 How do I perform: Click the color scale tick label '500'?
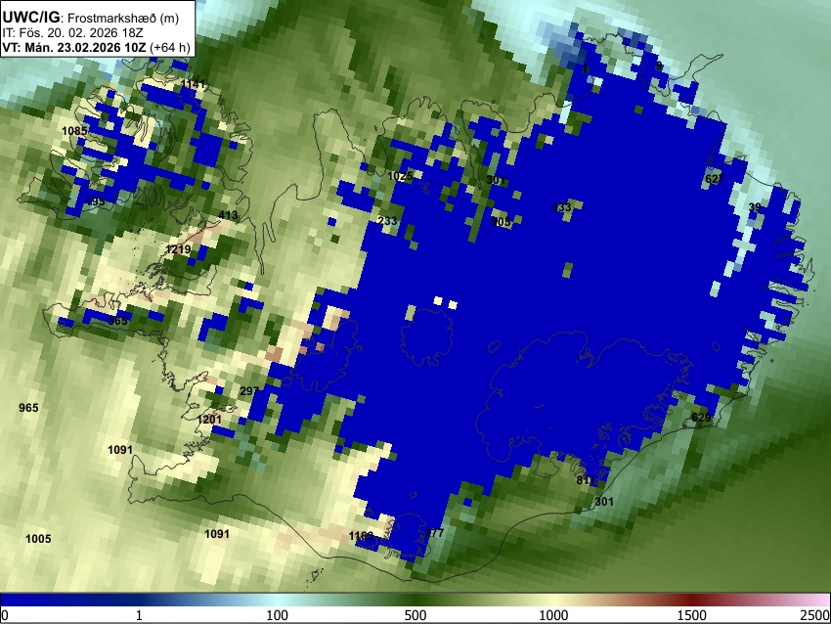pos(415,615)
